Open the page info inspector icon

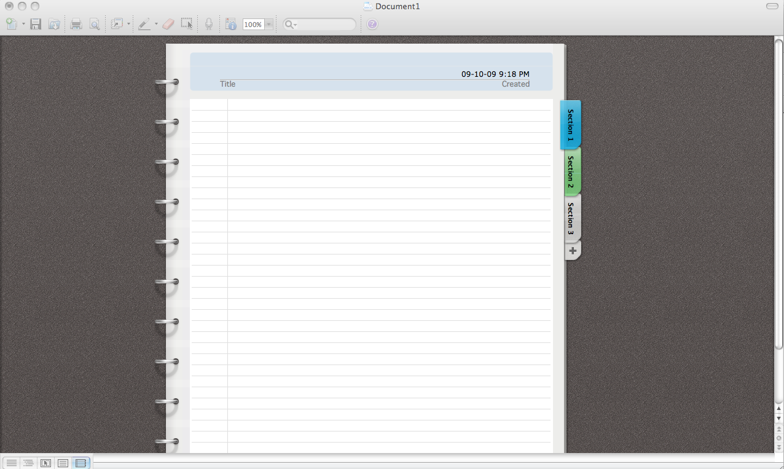click(231, 24)
